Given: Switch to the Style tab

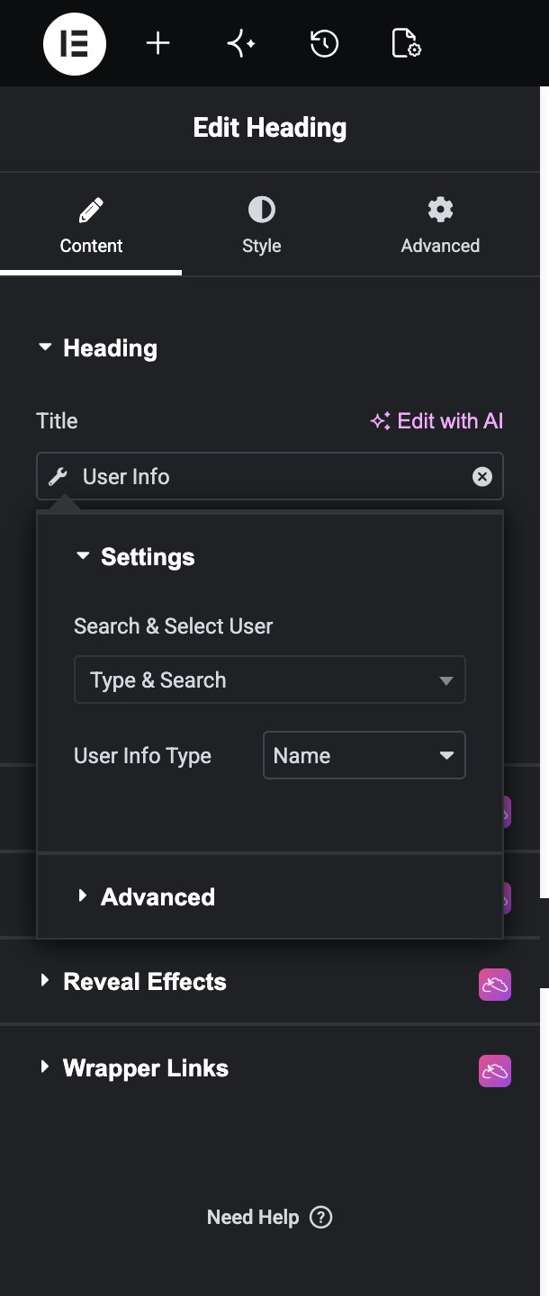Looking at the screenshot, I should pyautogui.click(x=262, y=226).
